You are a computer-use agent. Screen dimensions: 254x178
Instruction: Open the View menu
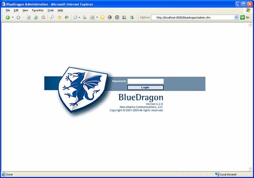click(x=25, y=10)
